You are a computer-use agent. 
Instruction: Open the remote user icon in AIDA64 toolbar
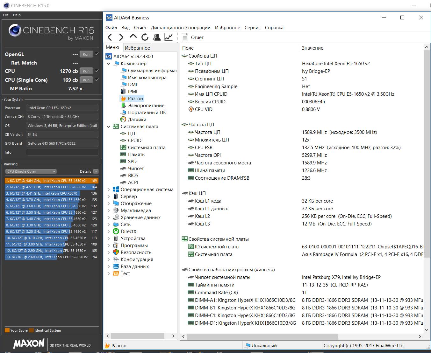point(157,38)
